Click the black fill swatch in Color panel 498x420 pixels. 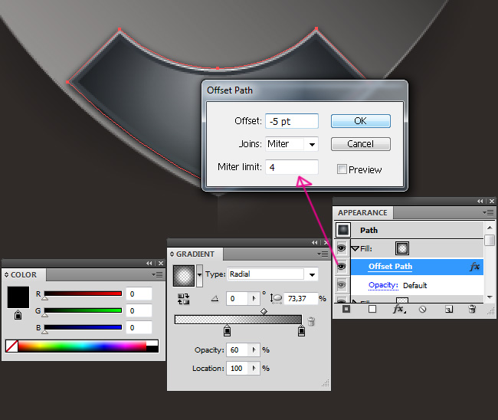(18, 297)
